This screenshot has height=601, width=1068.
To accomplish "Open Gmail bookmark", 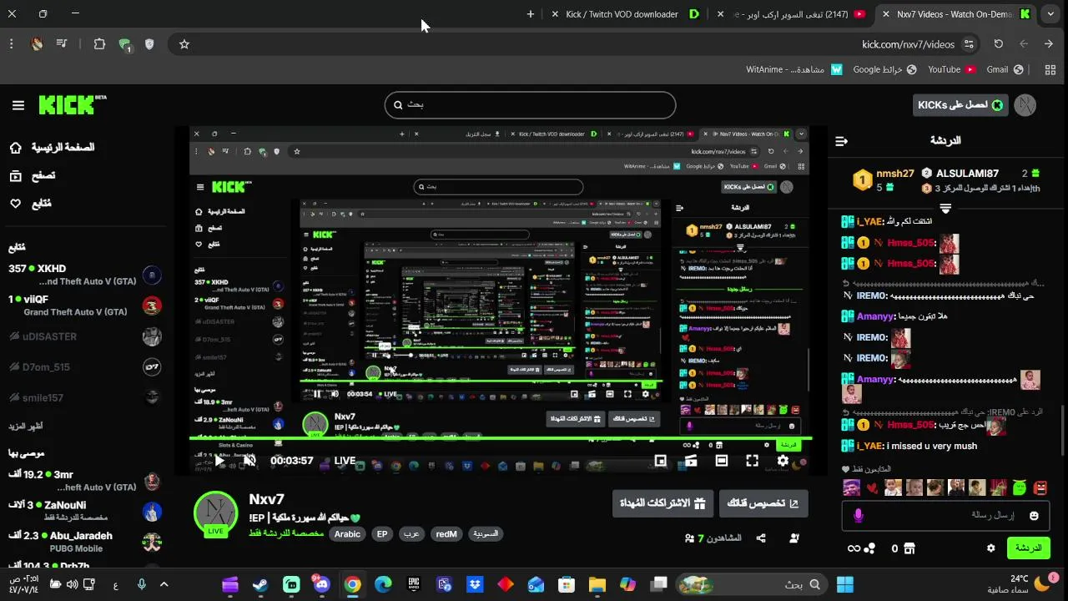I will (x=1005, y=70).
